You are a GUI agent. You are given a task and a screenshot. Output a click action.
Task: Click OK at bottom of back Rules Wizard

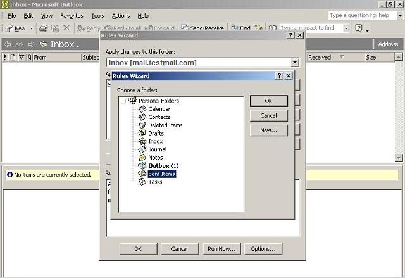[x=138, y=249]
